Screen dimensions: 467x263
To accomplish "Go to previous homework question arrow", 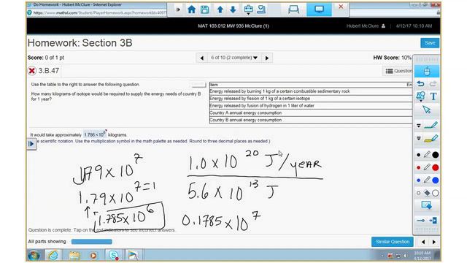I will pyautogui.click(x=202, y=58).
